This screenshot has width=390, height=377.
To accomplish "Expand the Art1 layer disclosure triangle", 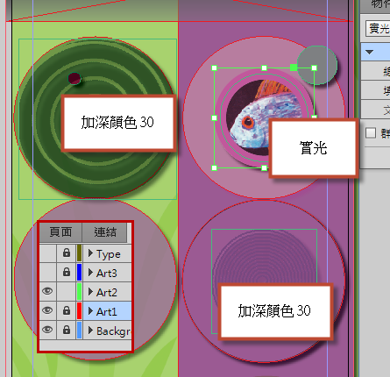I will coord(90,311).
